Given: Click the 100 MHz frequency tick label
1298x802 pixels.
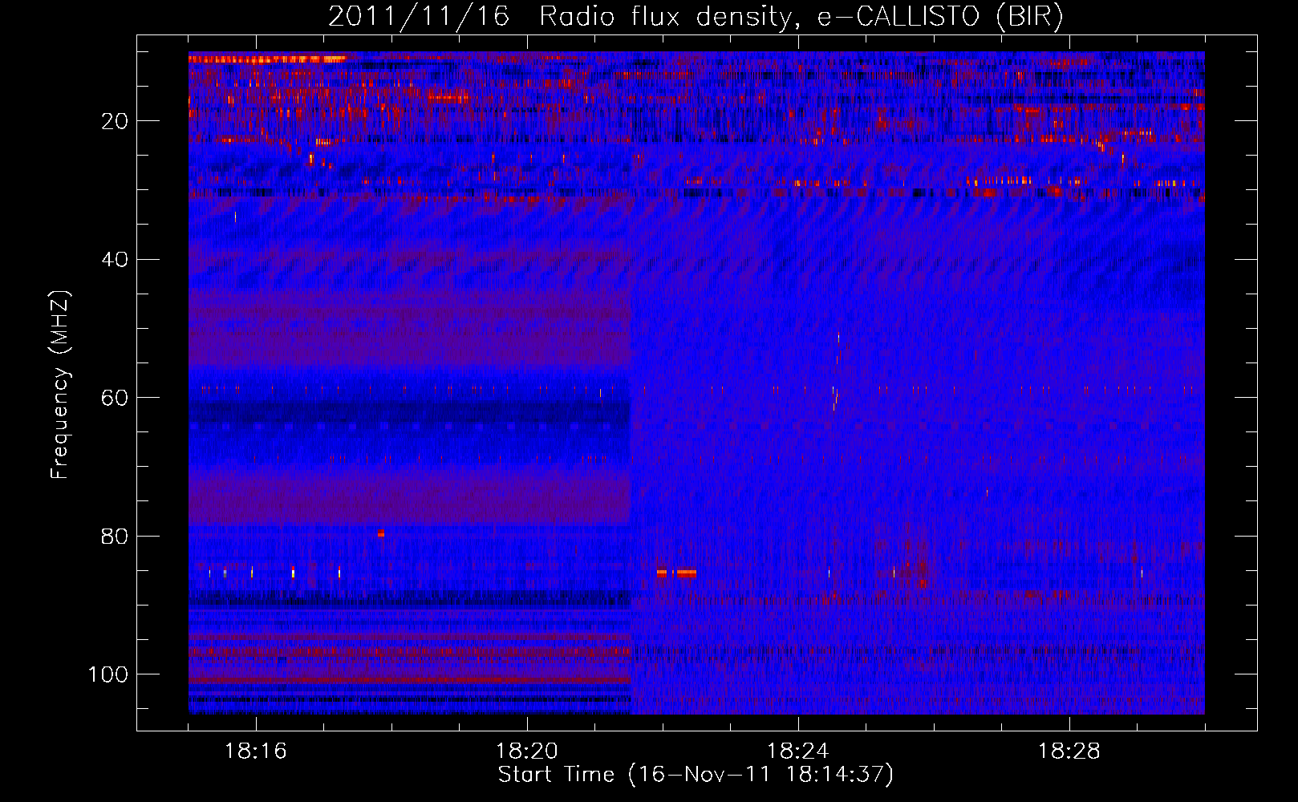Looking at the screenshot, I should tap(108, 674).
